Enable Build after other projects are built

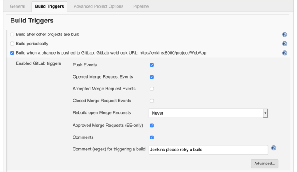[x=12, y=35]
